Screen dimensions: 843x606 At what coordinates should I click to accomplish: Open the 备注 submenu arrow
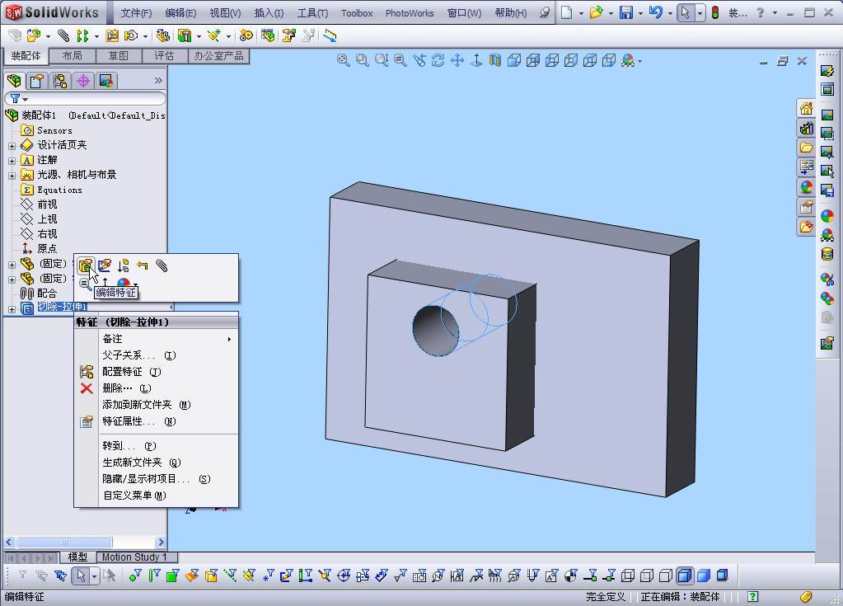(x=229, y=340)
